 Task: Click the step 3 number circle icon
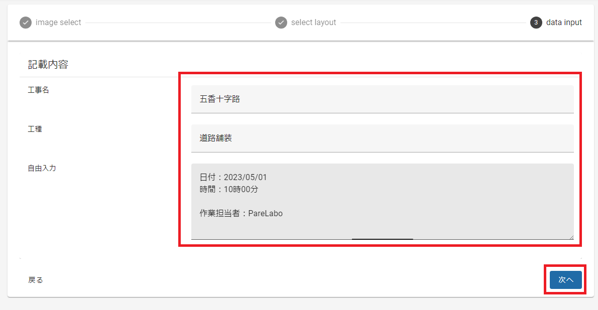click(x=536, y=23)
